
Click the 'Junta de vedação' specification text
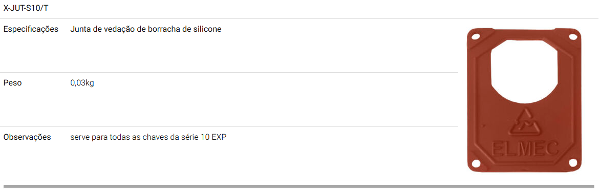coord(100,29)
